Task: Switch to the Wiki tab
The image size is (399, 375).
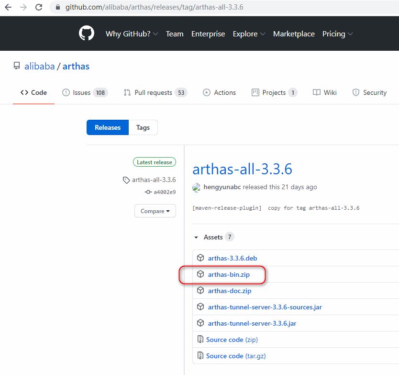Action: pyautogui.click(x=325, y=92)
